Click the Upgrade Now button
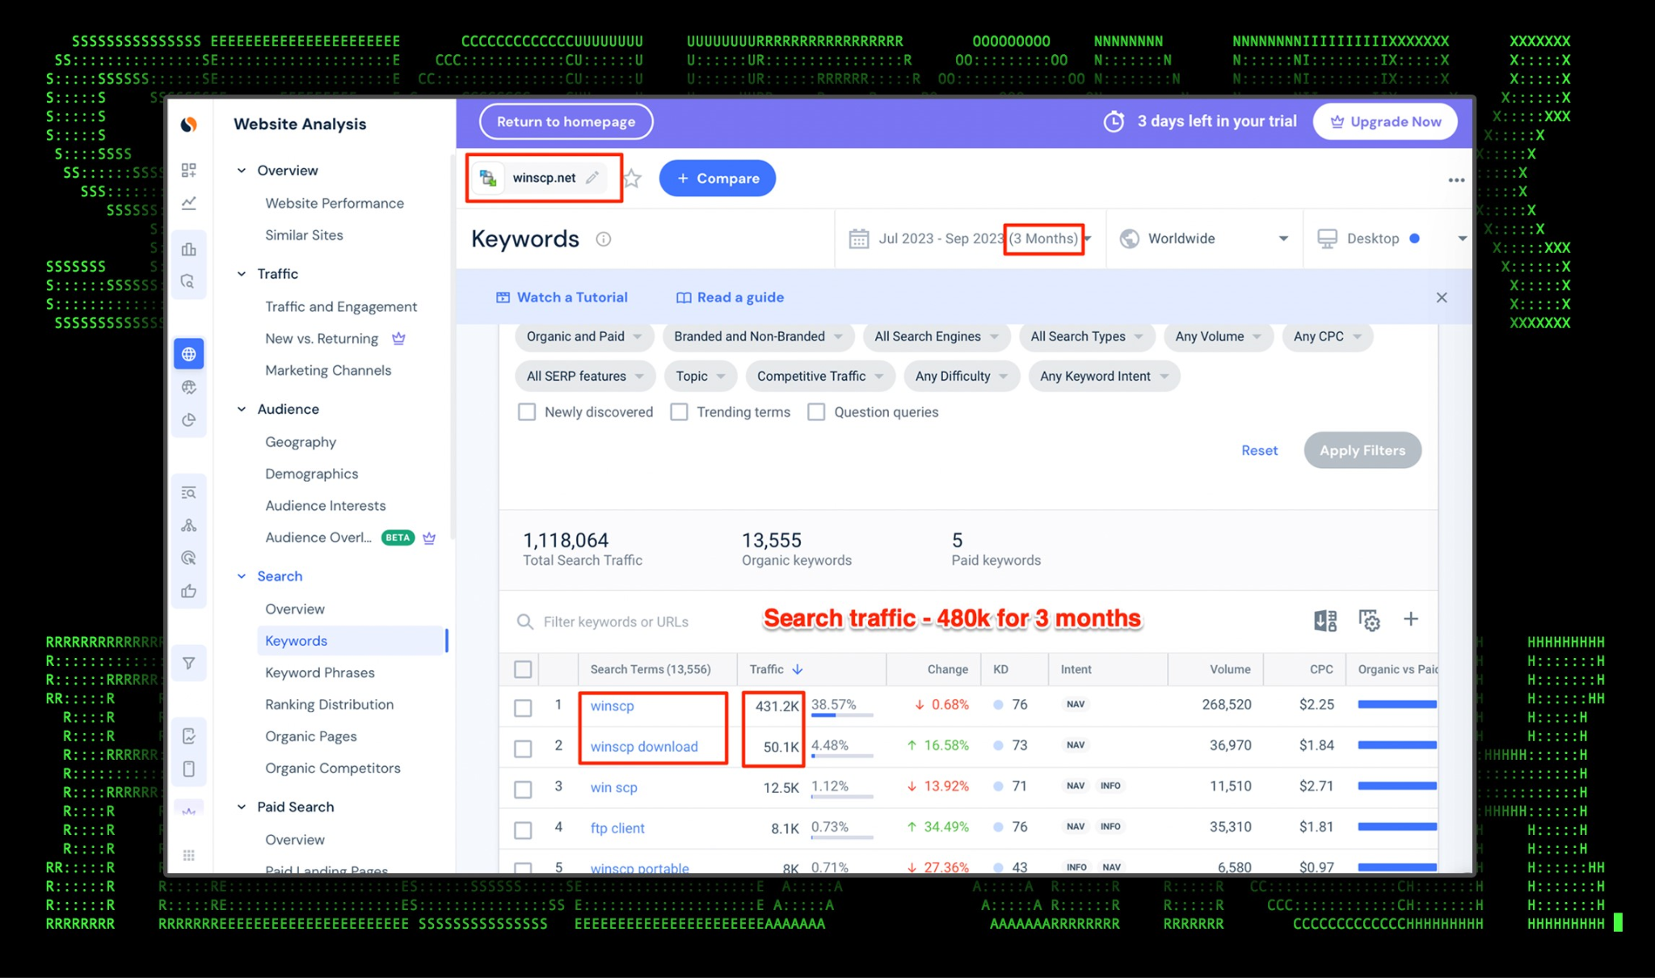This screenshot has height=978, width=1655. (1385, 122)
